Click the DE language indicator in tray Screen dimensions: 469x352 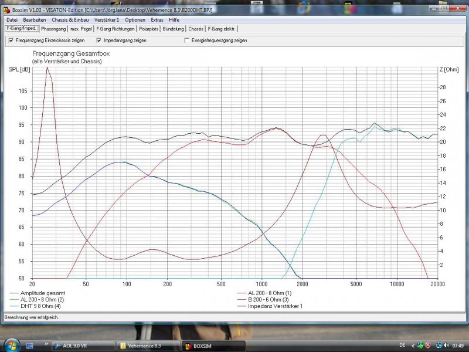tap(402, 346)
